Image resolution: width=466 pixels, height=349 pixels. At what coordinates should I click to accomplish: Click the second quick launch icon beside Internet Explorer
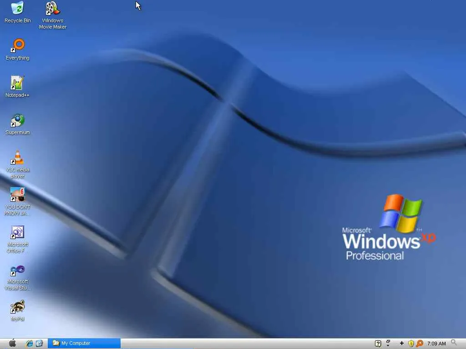[39, 344]
